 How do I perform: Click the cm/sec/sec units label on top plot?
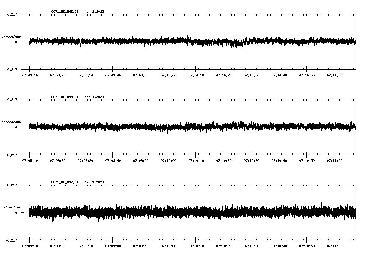[11, 36]
